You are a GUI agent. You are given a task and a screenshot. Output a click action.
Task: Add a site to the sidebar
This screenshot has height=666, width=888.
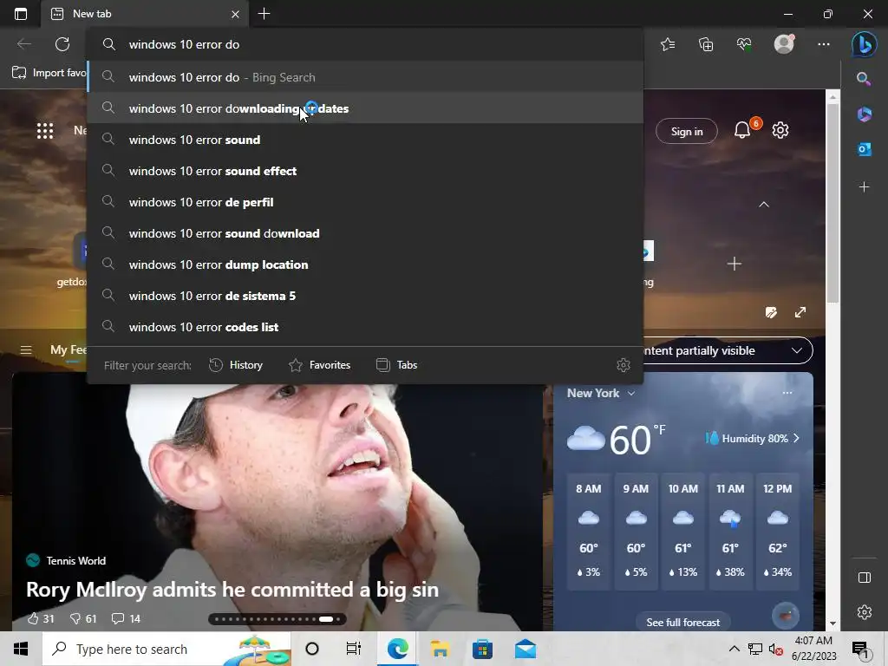(865, 187)
